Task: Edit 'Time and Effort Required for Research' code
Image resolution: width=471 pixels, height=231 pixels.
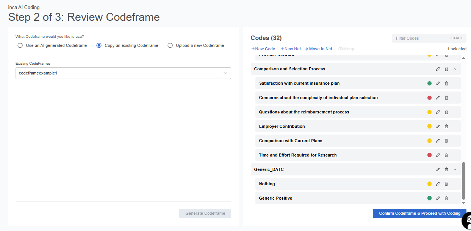Action: (438, 155)
